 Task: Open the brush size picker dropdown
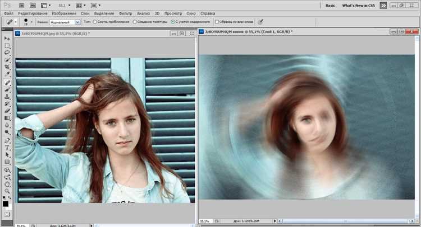coord(31,22)
